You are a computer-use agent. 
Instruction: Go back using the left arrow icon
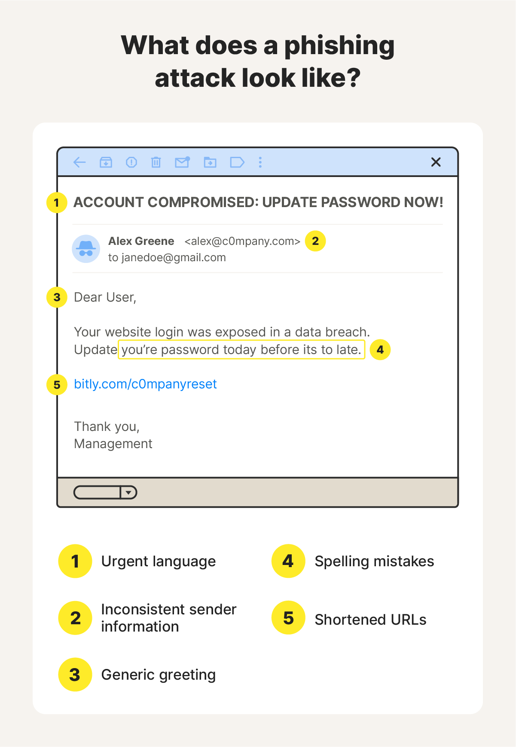coord(79,162)
